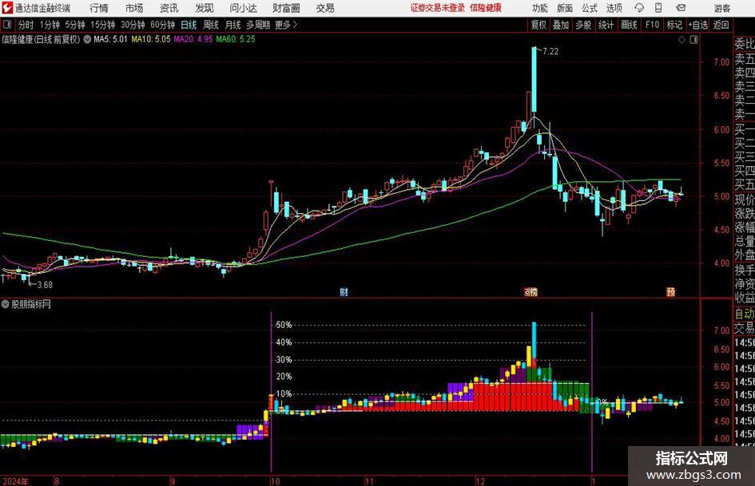Click the MA60: 5.25 indicator value

point(236,39)
